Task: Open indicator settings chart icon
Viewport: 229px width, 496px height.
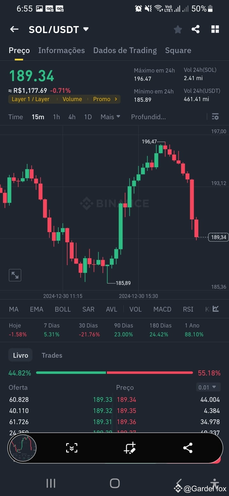Action: [216, 309]
